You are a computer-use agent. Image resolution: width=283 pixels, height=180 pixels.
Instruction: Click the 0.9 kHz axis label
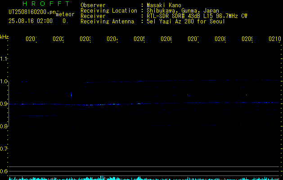tap(4, 104)
